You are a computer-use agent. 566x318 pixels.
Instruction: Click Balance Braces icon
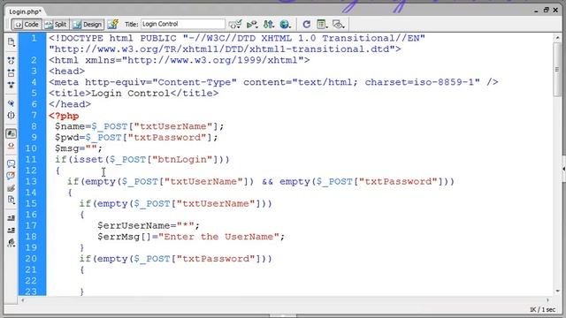point(11,116)
